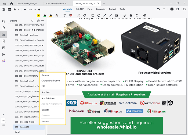Image resolution: width=188 pixels, height=135 pixels.
Task: Search within the Outline panel
Action: tap(32, 21)
